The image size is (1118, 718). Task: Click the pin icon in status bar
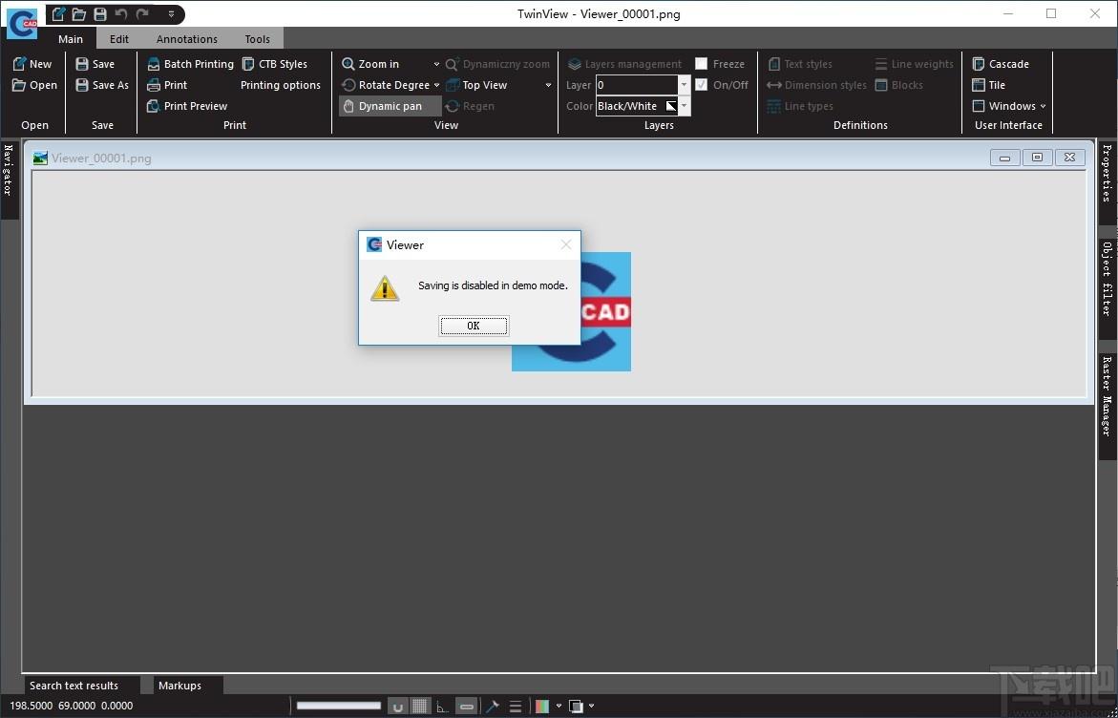point(492,707)
